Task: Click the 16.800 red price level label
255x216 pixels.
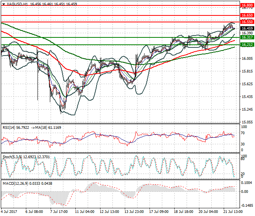Action: click(x=247, y=5)
